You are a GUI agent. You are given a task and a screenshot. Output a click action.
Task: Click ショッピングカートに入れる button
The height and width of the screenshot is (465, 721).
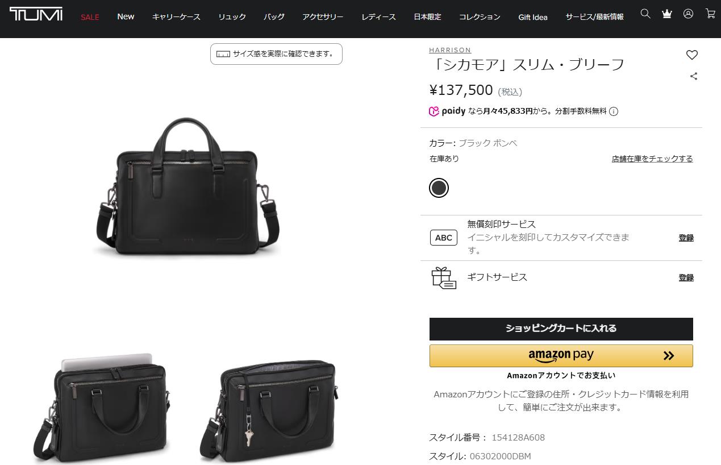pos(561,329)
